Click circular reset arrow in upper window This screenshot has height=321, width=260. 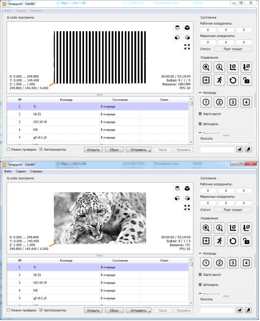(x=233, y=80)
